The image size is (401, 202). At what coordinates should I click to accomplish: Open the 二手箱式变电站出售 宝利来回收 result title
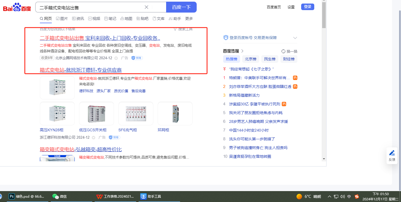[100, 38]
